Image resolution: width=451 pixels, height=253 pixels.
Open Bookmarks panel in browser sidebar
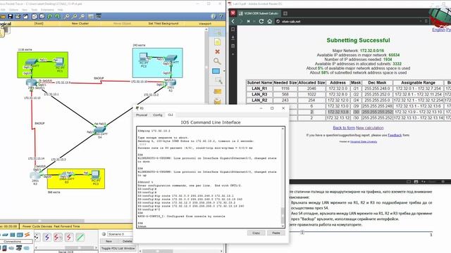233,30
